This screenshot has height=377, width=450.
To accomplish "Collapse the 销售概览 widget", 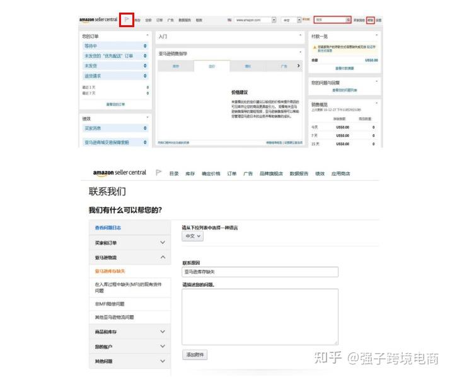I will click(x=376, y=103).
